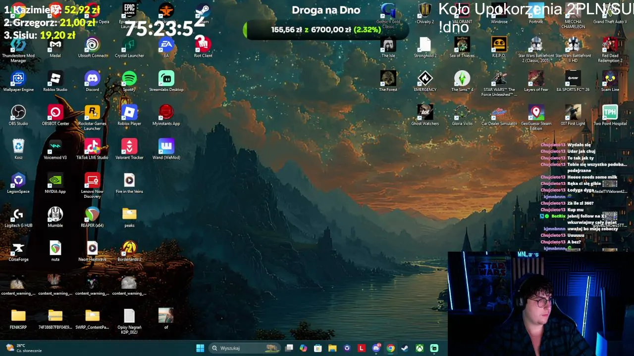
Task: Open the taskbar weather widget
Action: point(24,348)
